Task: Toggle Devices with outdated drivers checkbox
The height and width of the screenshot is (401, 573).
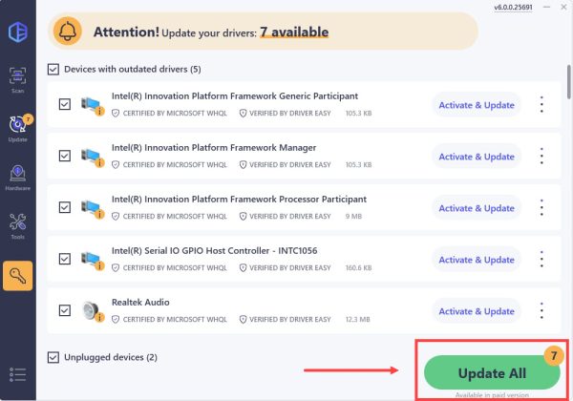Action: (x=53, y=70)
